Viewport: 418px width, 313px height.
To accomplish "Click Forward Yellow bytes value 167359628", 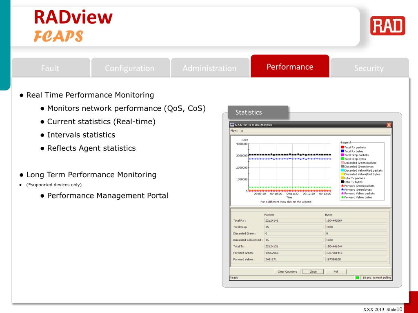I will tap(356, 259).
